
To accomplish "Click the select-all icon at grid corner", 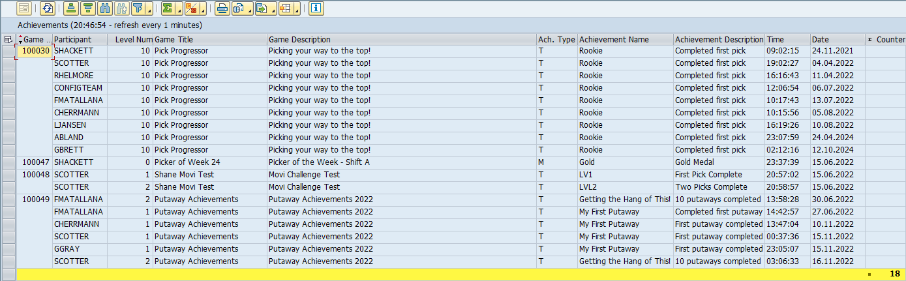I will click(8, 40).
